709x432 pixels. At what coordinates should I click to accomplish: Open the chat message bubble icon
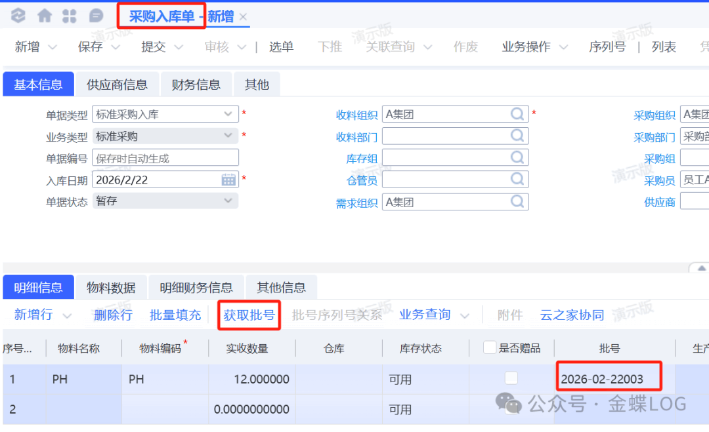96,16
